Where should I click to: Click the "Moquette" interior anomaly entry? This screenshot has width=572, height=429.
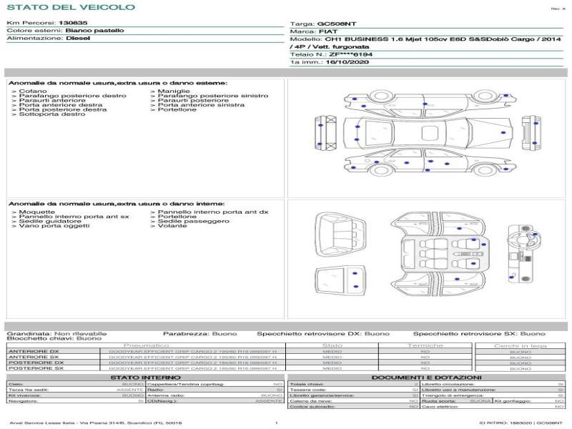37,212
